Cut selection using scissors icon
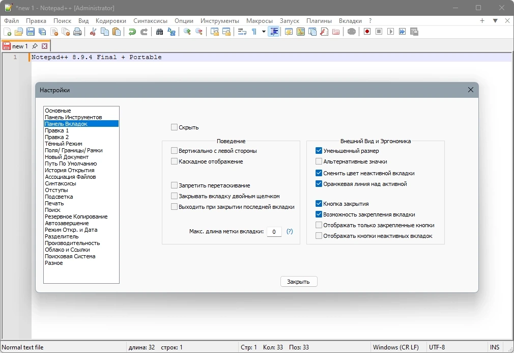 point(93,32)
